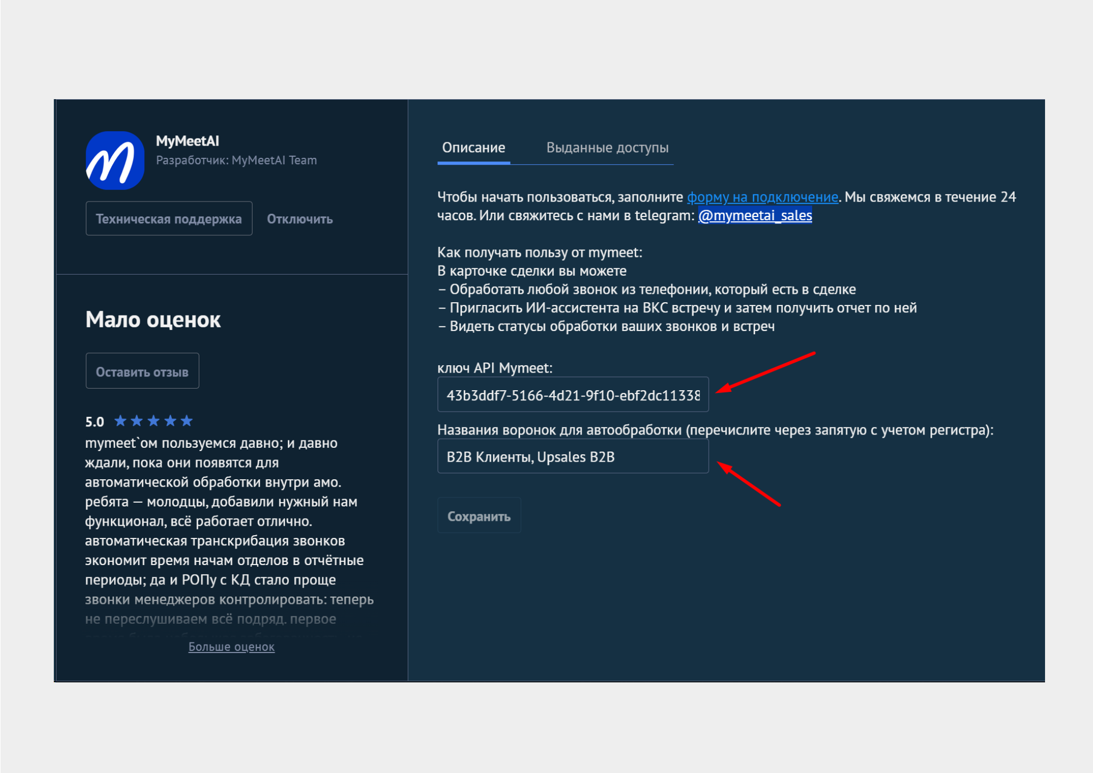
Task: Open the Описание tab
Action: point(473,148)
